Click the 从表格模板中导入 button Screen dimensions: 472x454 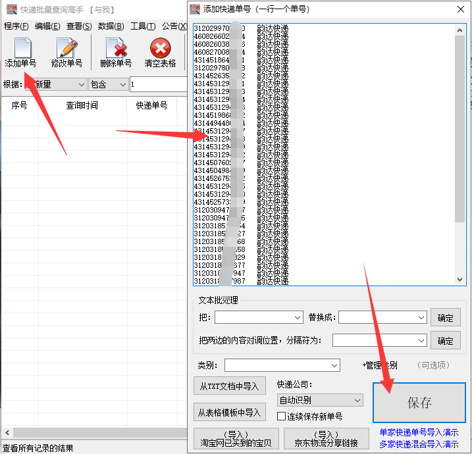coord(229,412)
